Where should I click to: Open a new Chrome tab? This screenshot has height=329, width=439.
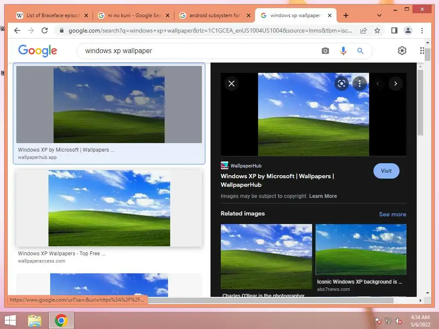[346, 15]
